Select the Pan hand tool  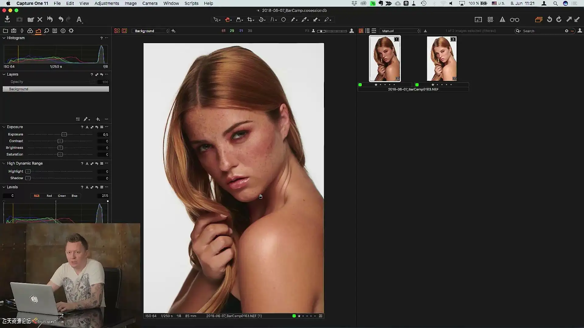[228, 19]
